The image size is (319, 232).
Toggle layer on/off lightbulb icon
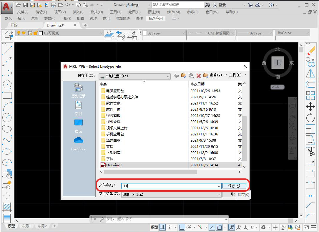(19, 33)
